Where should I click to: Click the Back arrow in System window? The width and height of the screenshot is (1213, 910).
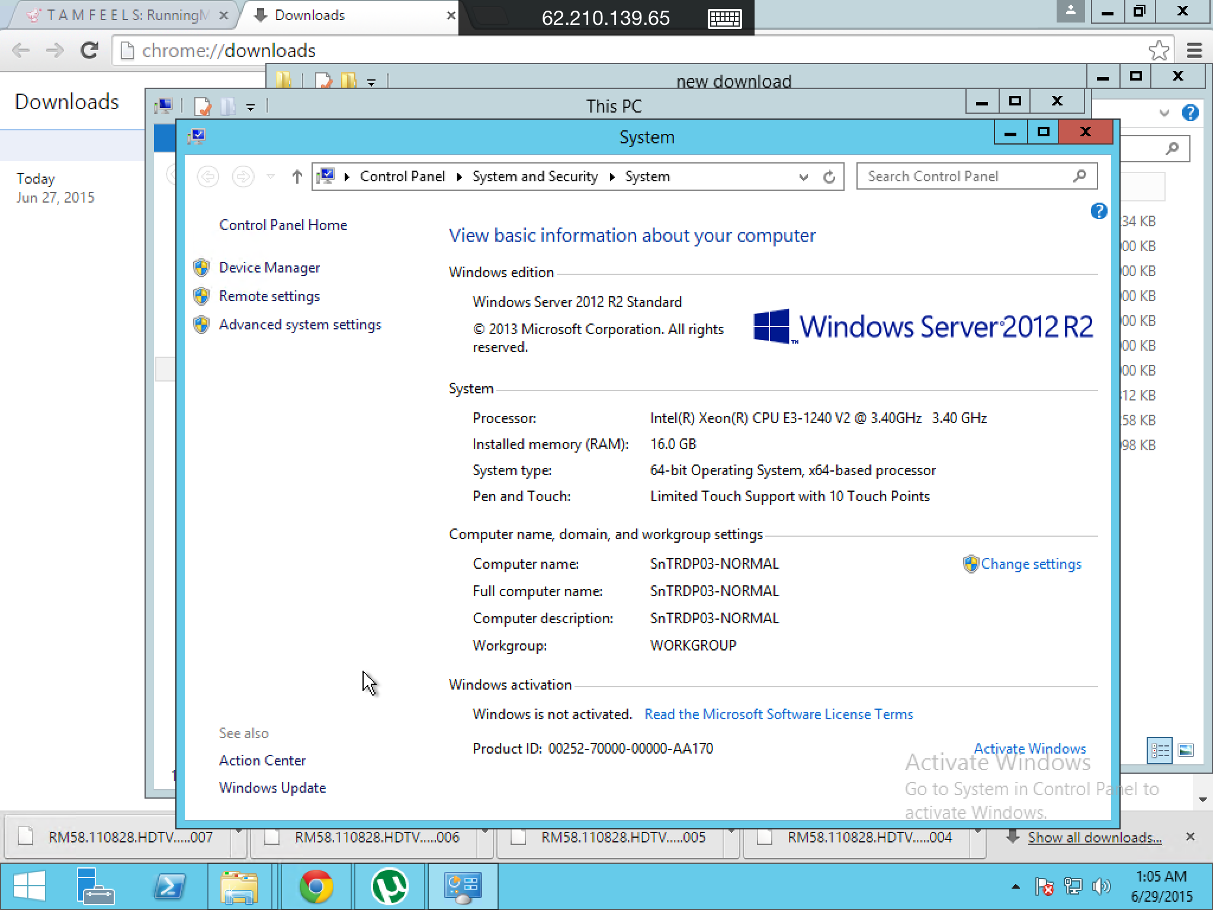click(x=208, y=177)
